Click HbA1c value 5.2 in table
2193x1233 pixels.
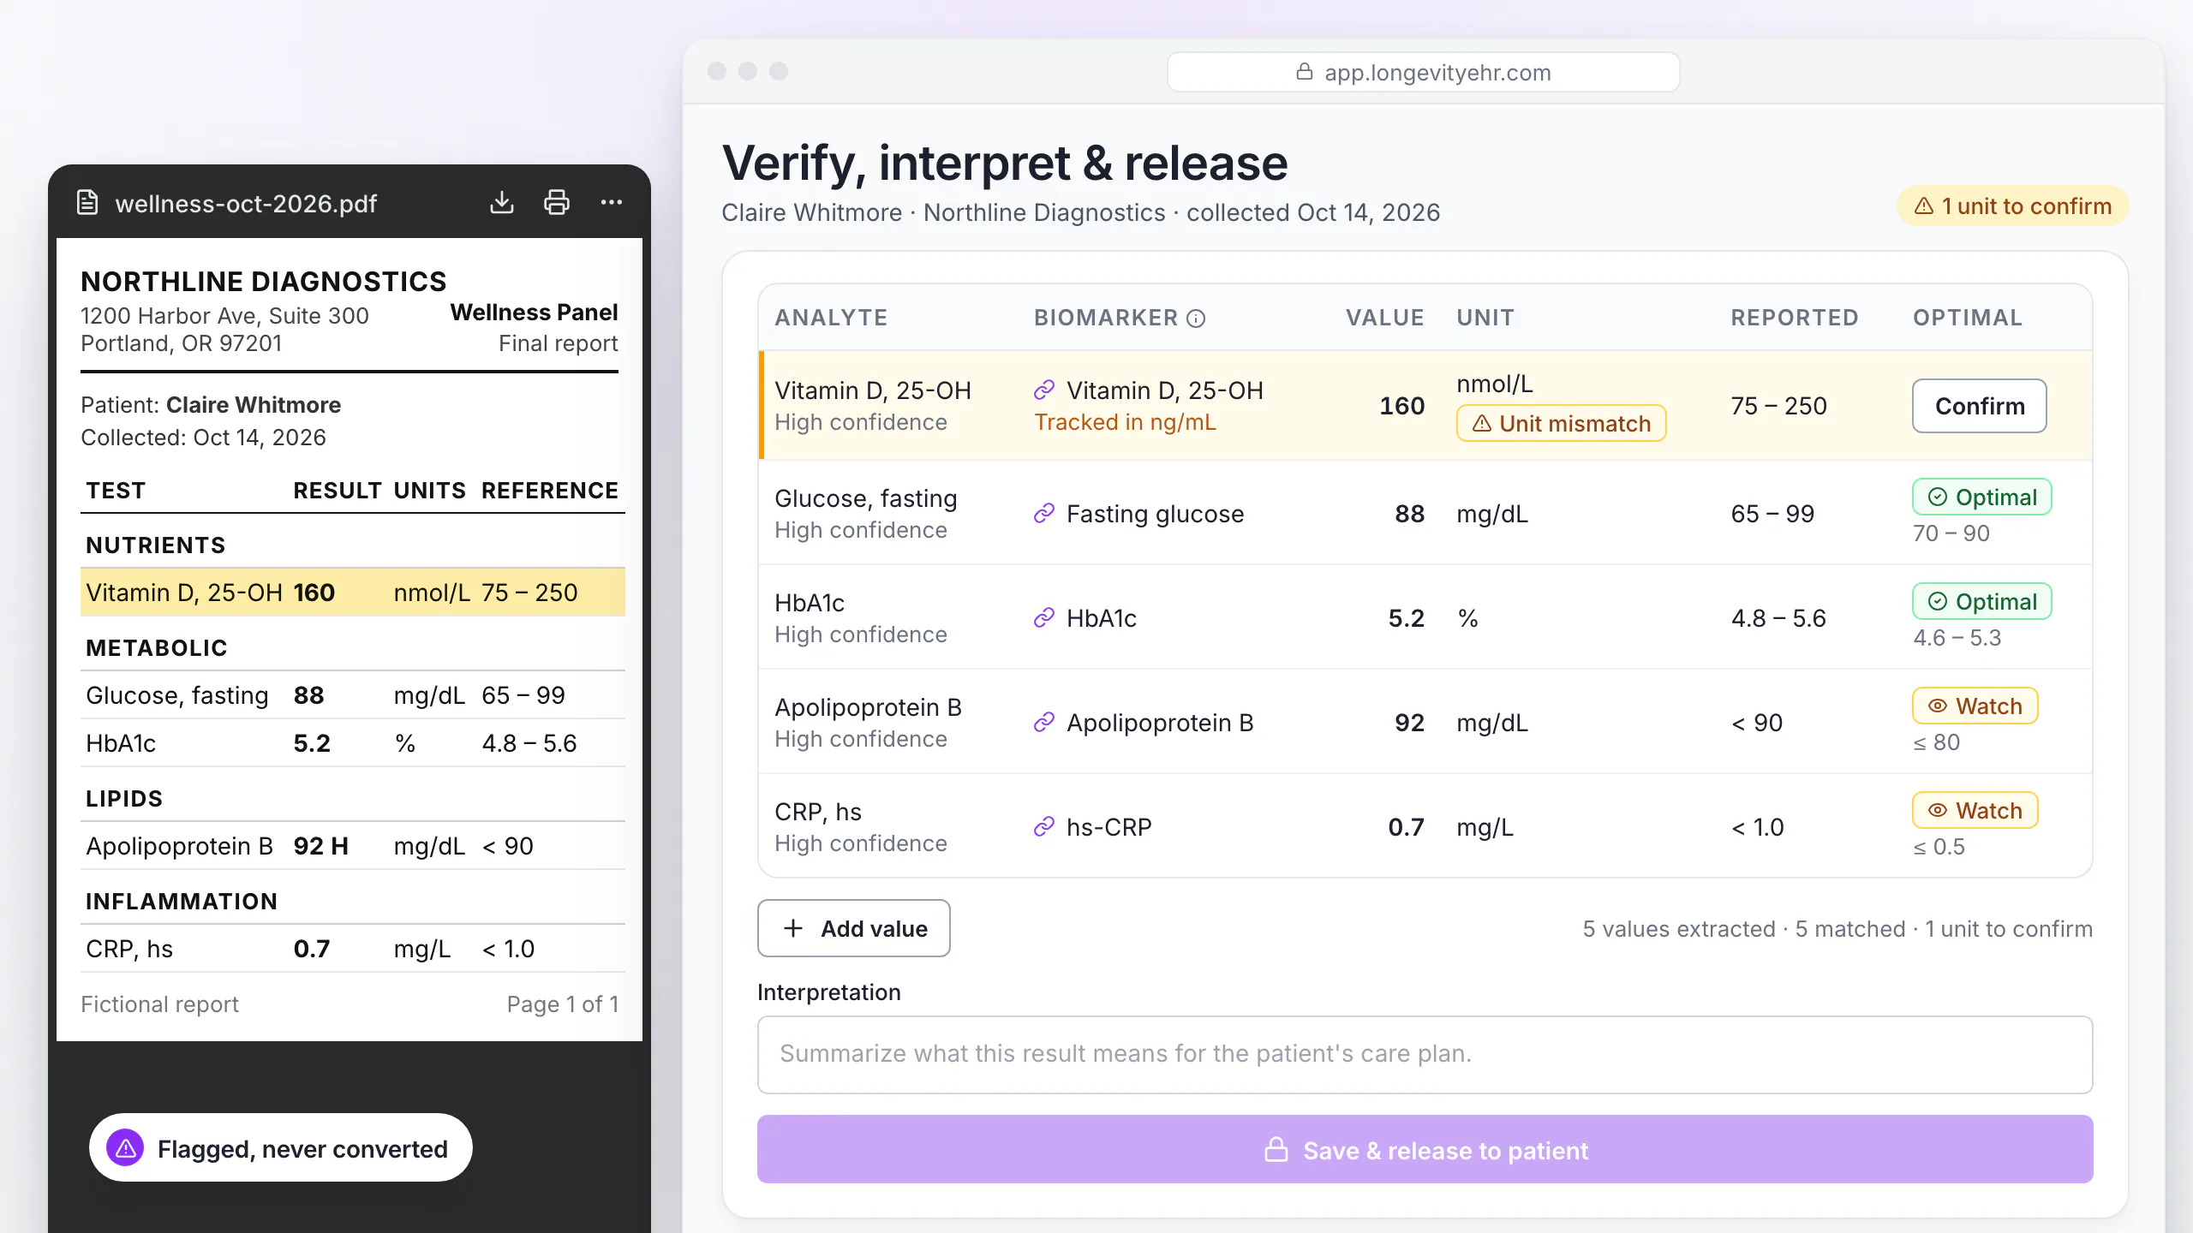coord(1406,618)
